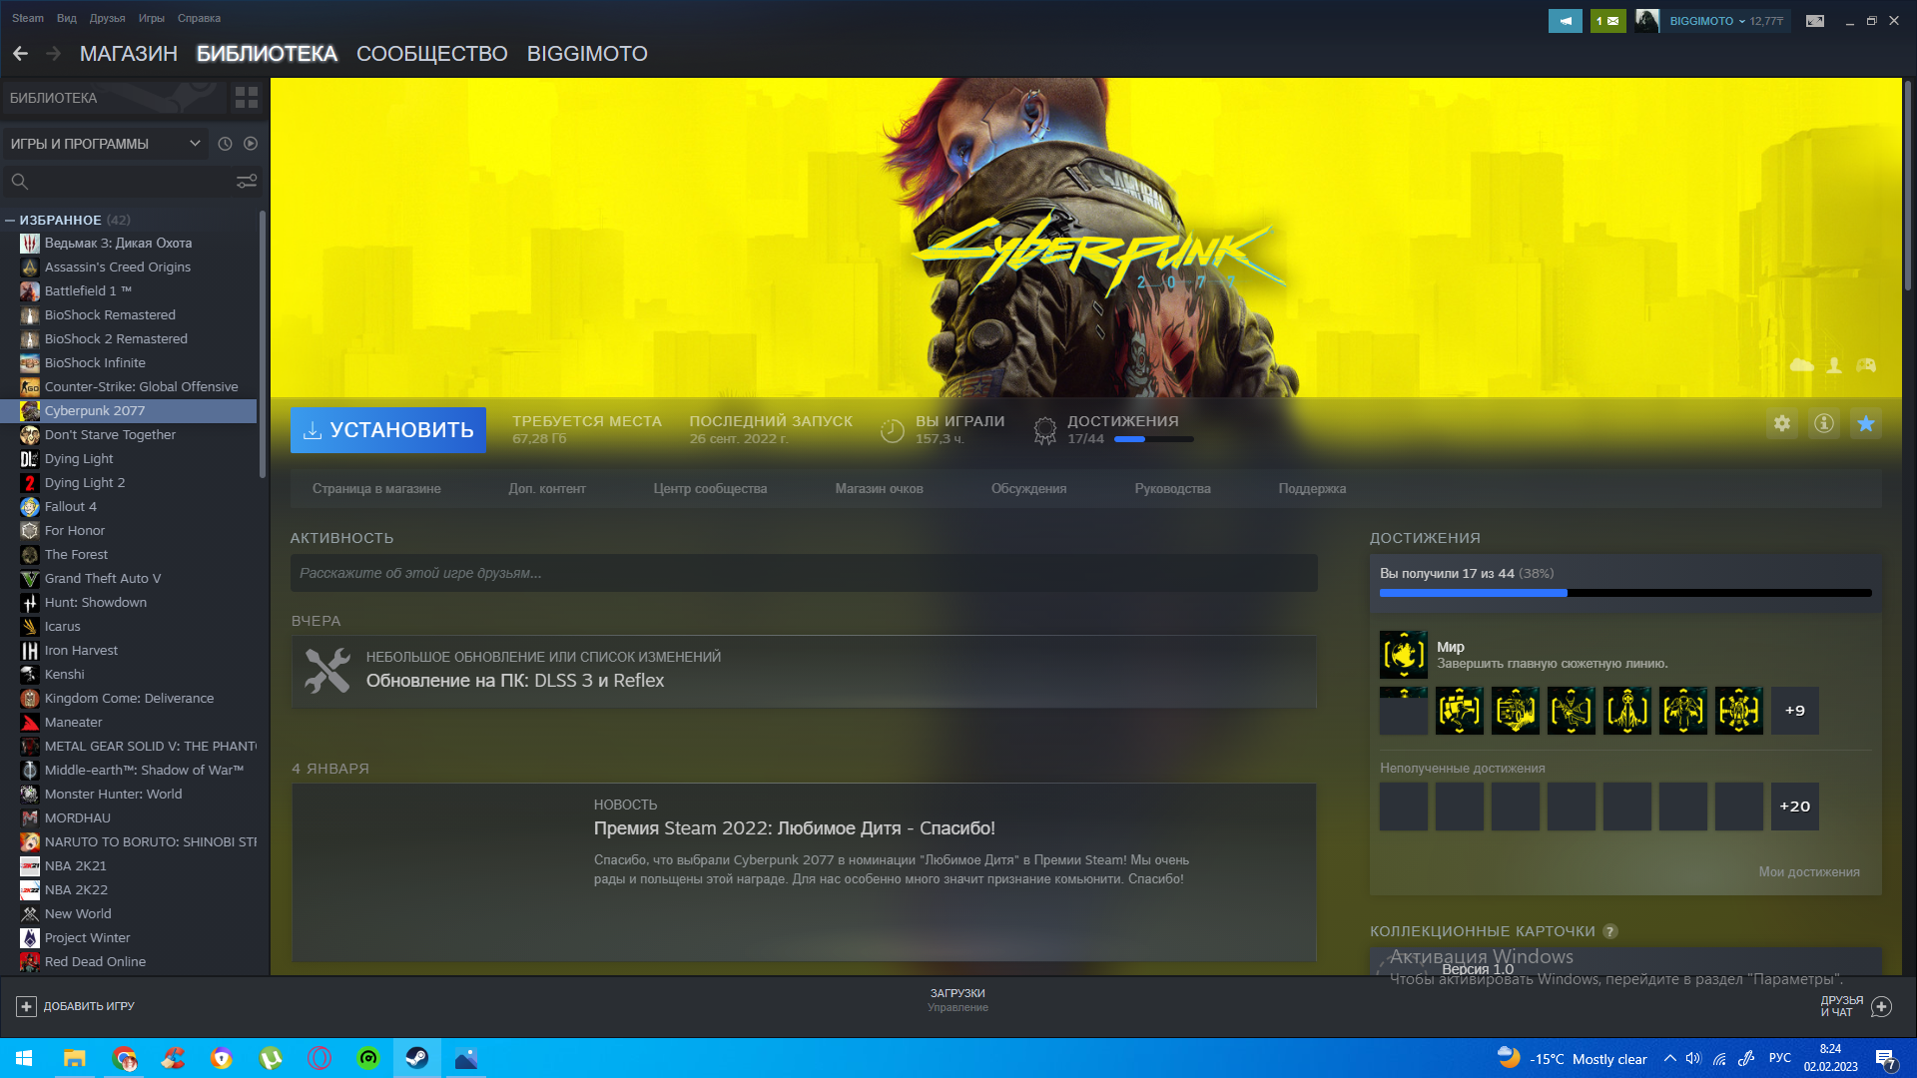
Task: Click the forward navigation arrow
Action: click(54, 54)
